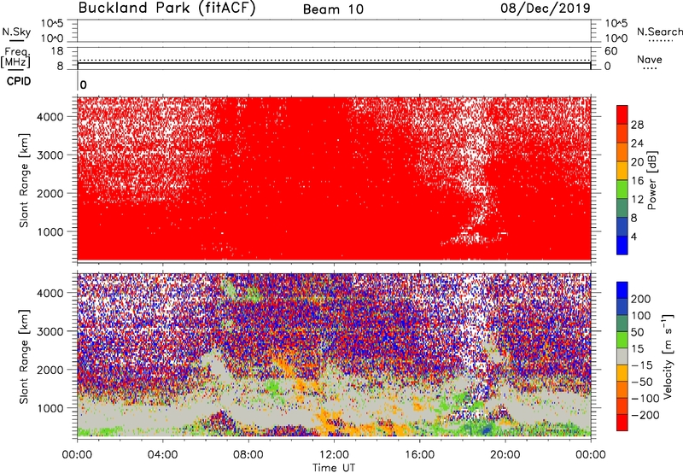683x473 pixels.
Task: Click the '20:00' time axis label
Action: coord(505,455)
